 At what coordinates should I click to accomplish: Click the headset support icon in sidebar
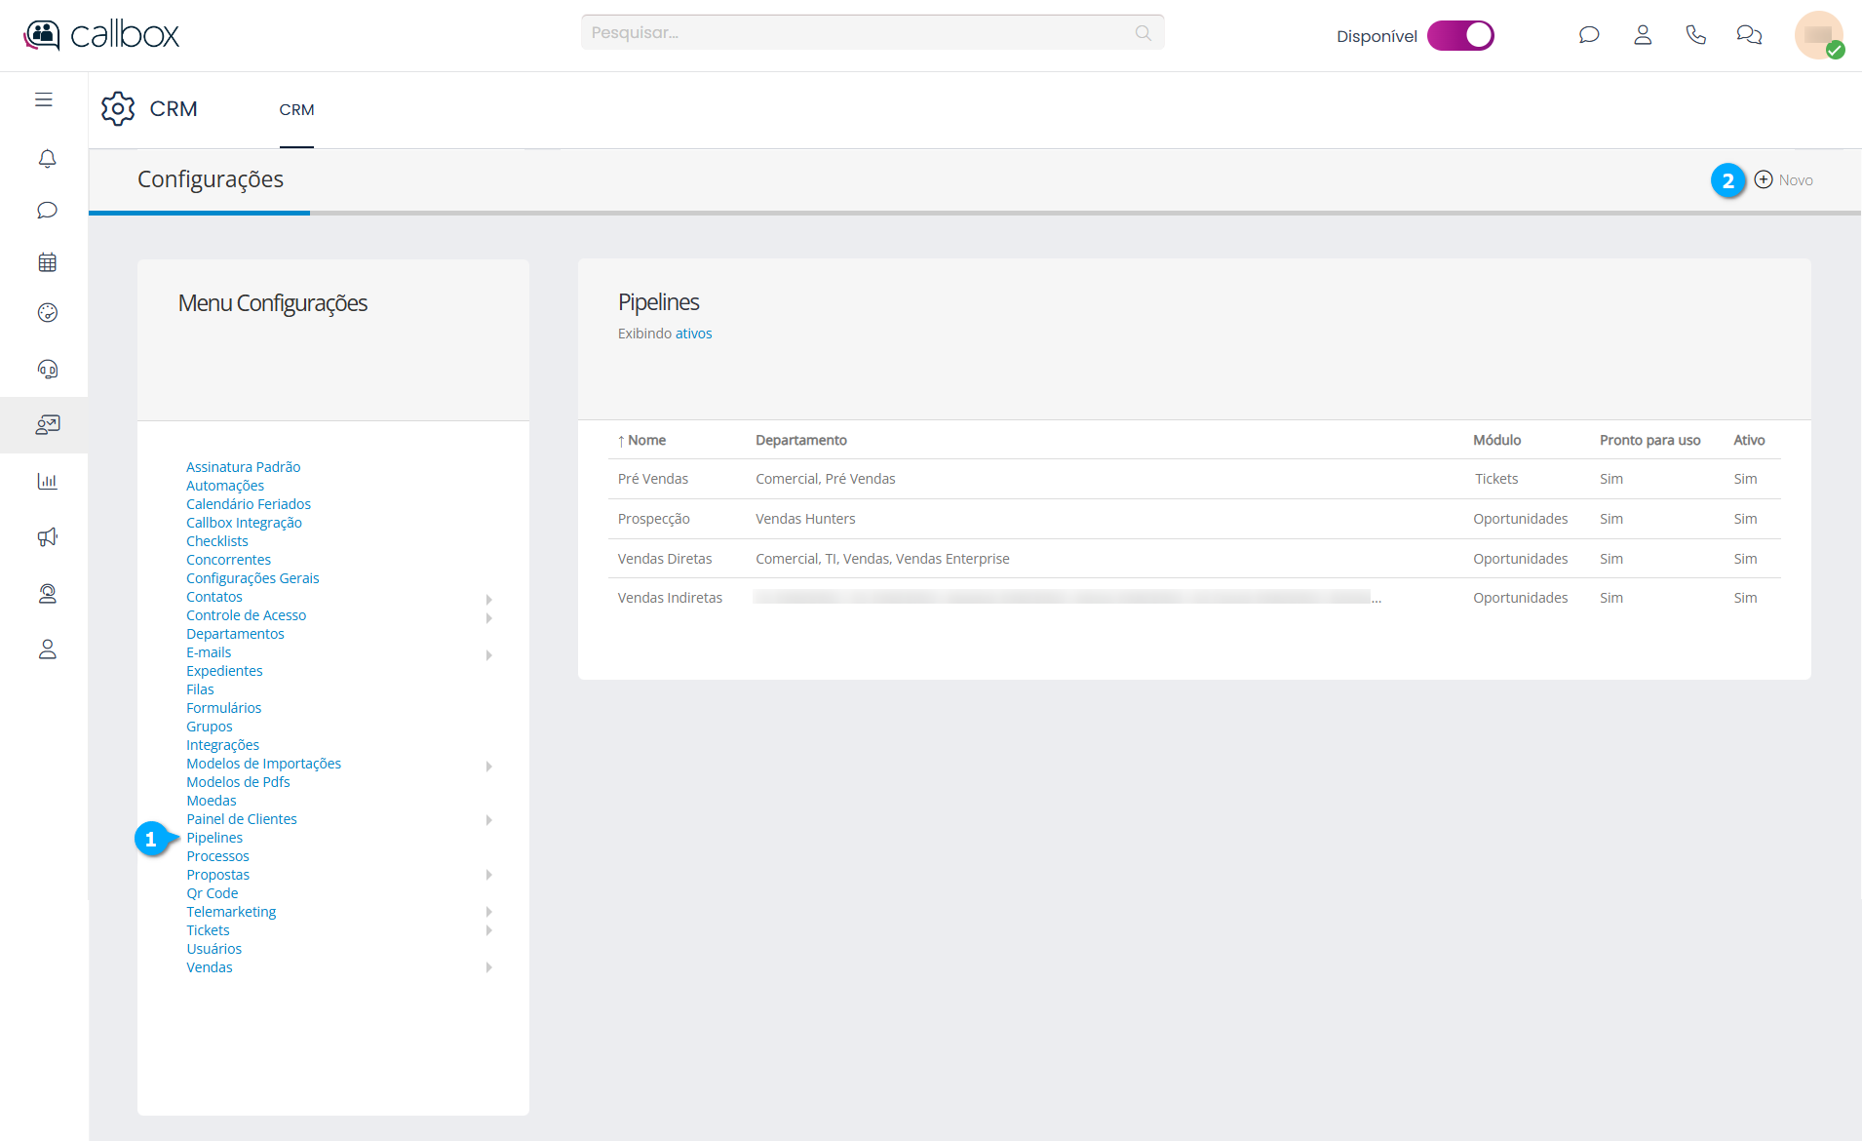[x=47, y=369]
